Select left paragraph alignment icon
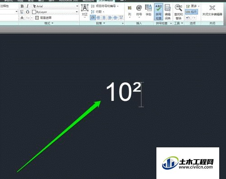This screenshot has height=179, width=226. tap(99, 18)
